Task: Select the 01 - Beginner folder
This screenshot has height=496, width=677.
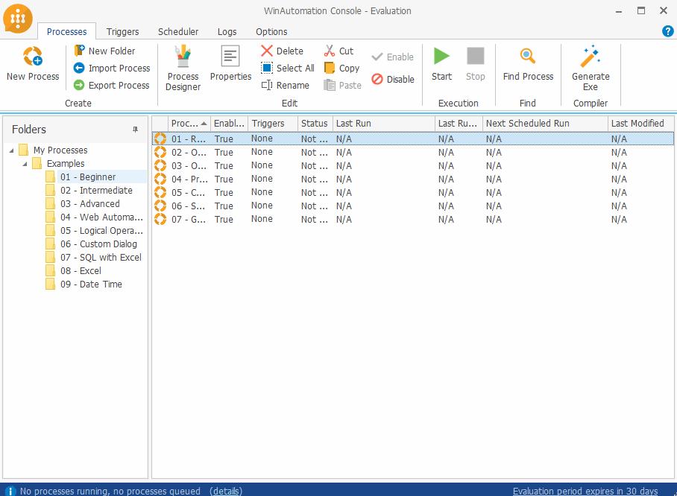Action: point(88,177)
